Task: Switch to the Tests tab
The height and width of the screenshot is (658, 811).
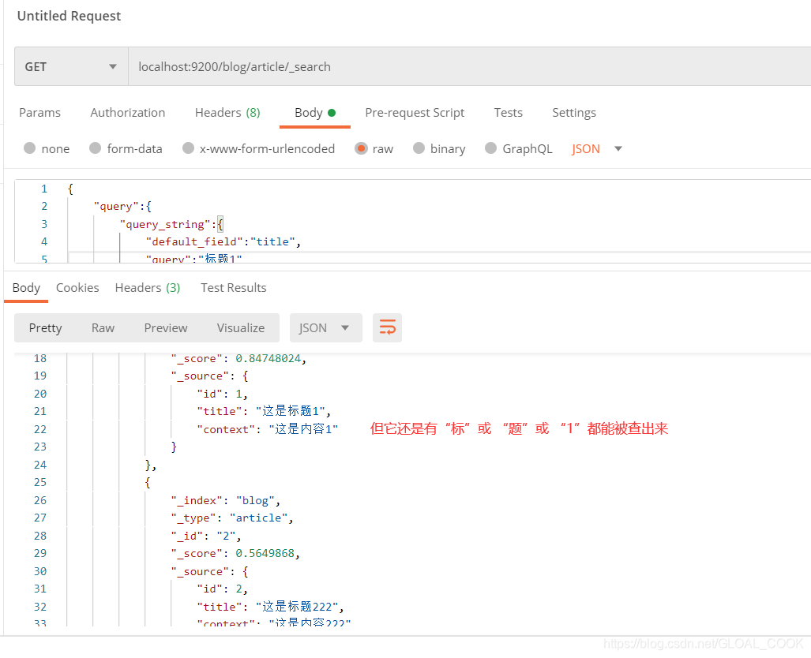Action: pyautogui.click(x=509, y=113)
